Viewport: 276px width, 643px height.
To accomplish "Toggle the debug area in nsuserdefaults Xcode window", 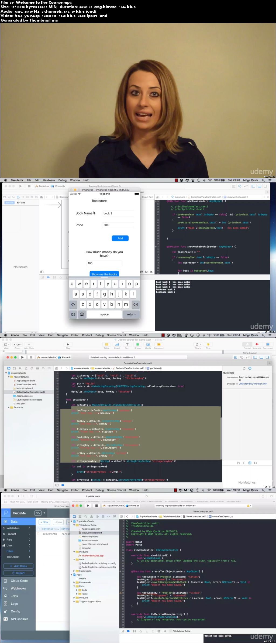I will coord(261,357).
